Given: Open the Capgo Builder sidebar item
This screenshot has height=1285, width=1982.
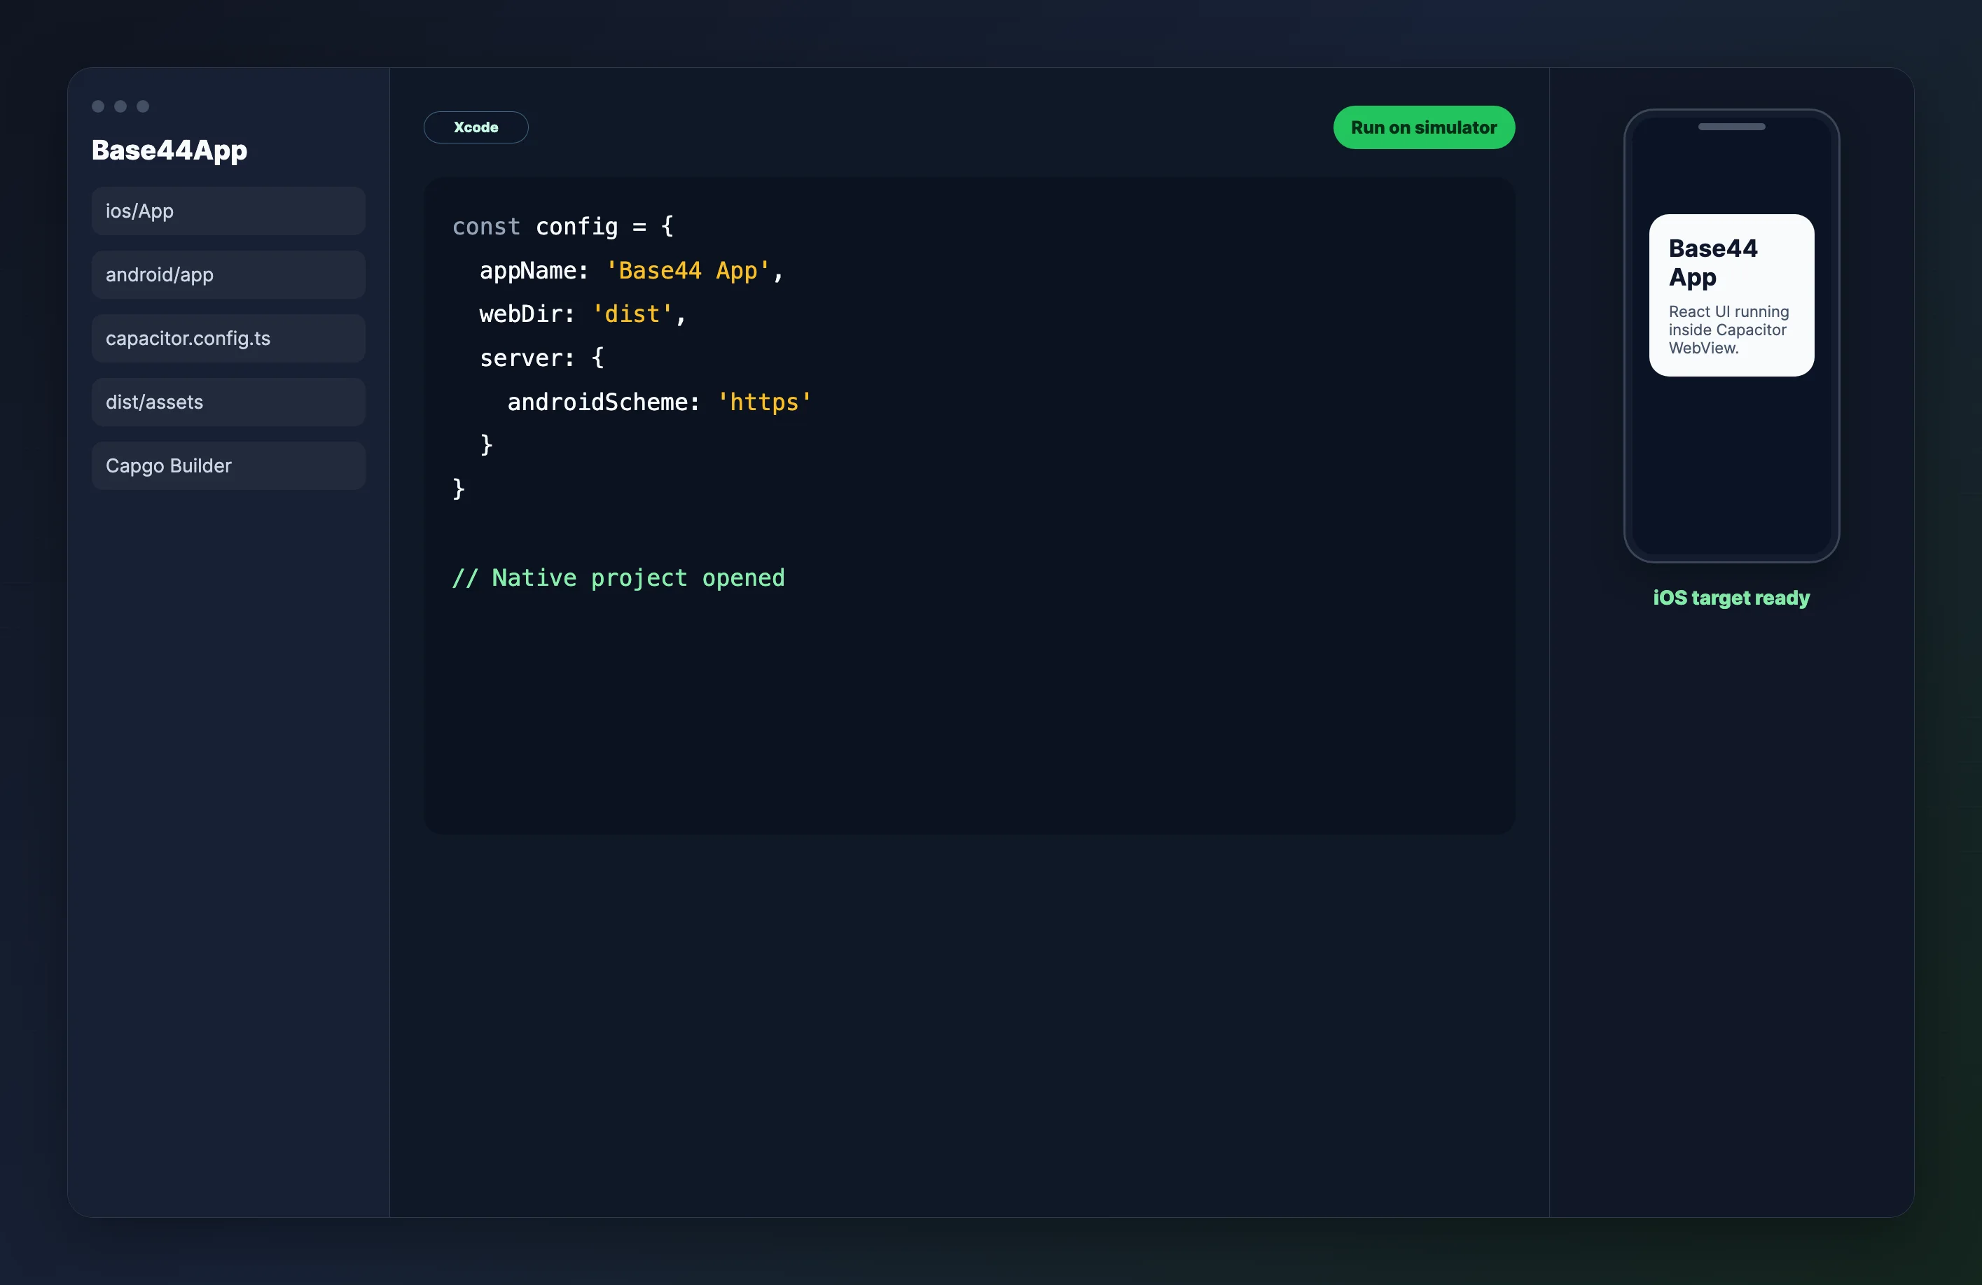Looking at the screenshot, I should click(228, 466).
